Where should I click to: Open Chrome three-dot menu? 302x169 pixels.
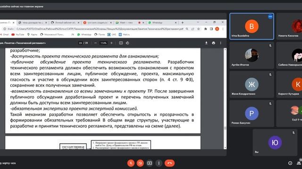(x=223, y=29)
